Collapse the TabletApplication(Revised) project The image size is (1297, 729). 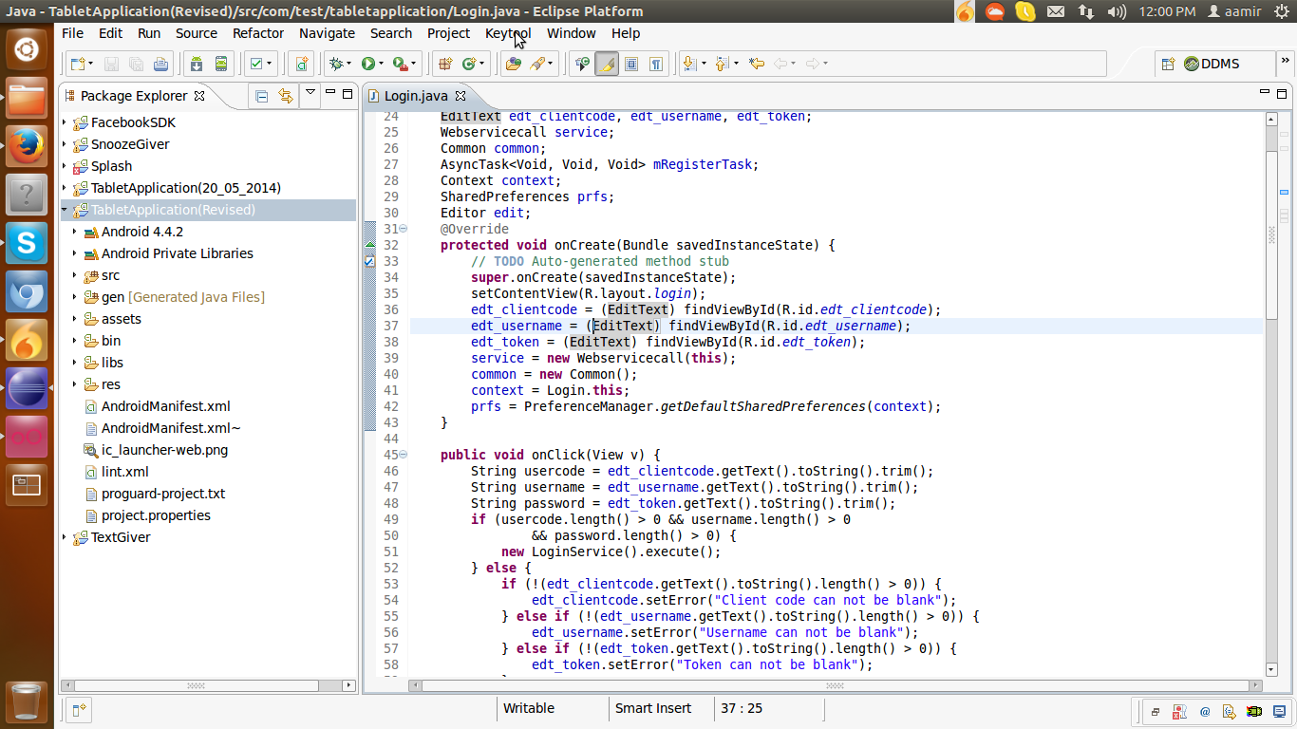click(65, 210)
